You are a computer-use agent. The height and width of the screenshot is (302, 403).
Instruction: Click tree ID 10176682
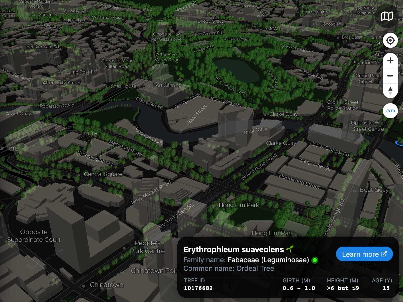(198, 288)
